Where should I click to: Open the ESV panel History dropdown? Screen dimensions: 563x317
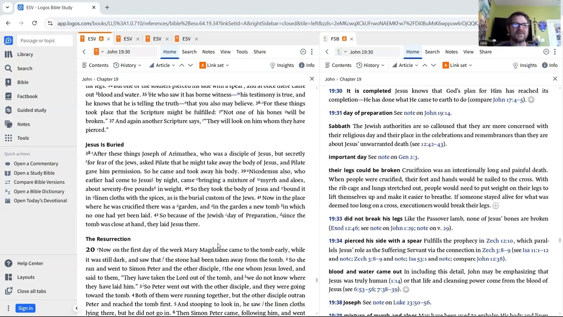127,65
